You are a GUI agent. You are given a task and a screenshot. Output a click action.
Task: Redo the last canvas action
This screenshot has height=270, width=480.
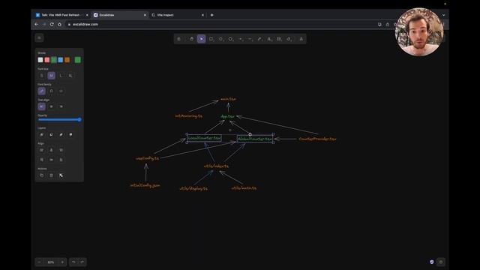click(82, 262)
